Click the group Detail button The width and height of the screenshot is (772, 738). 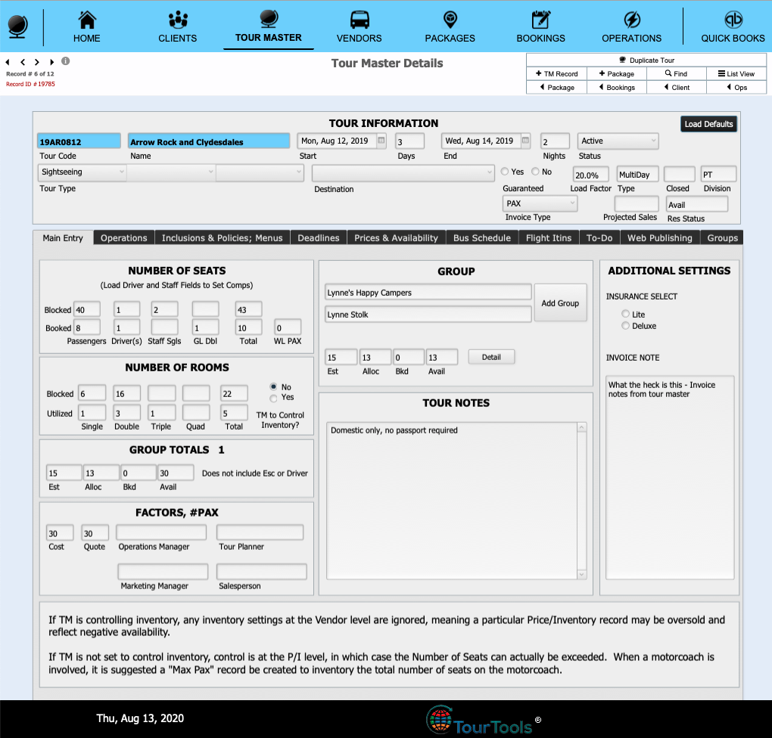[x=491, y=357]
